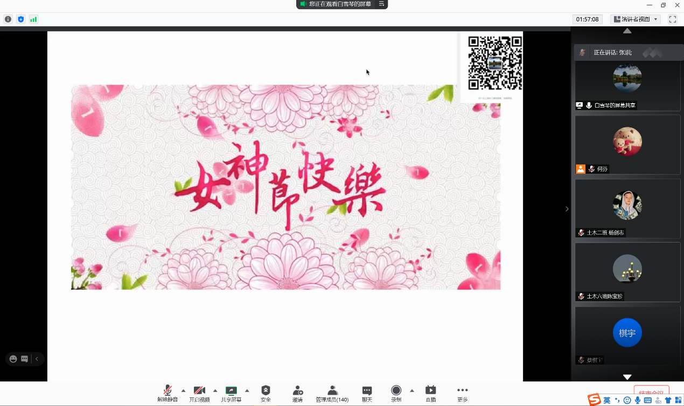Open 管理成员(140) participants panel

[x=332, y=390]
